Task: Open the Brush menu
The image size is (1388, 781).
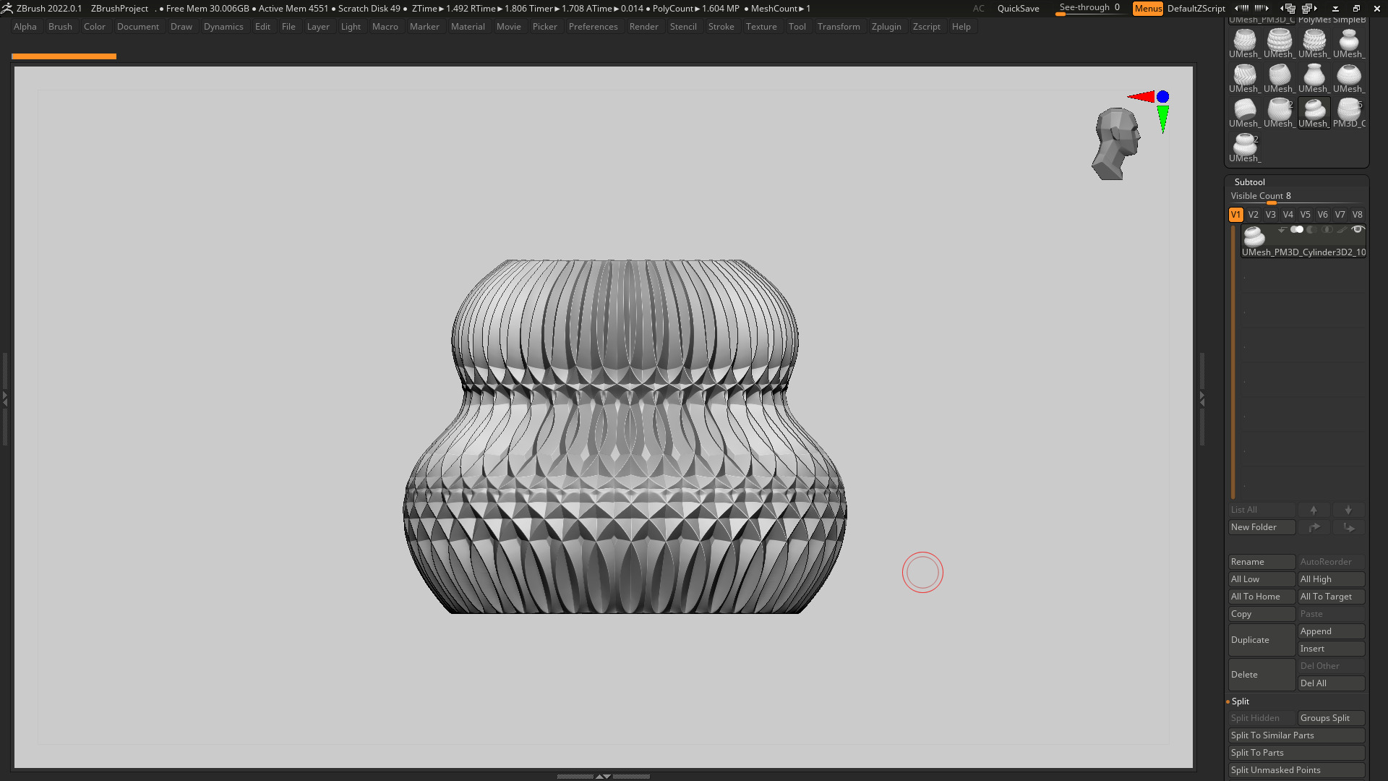Action: tap(60, 27)
